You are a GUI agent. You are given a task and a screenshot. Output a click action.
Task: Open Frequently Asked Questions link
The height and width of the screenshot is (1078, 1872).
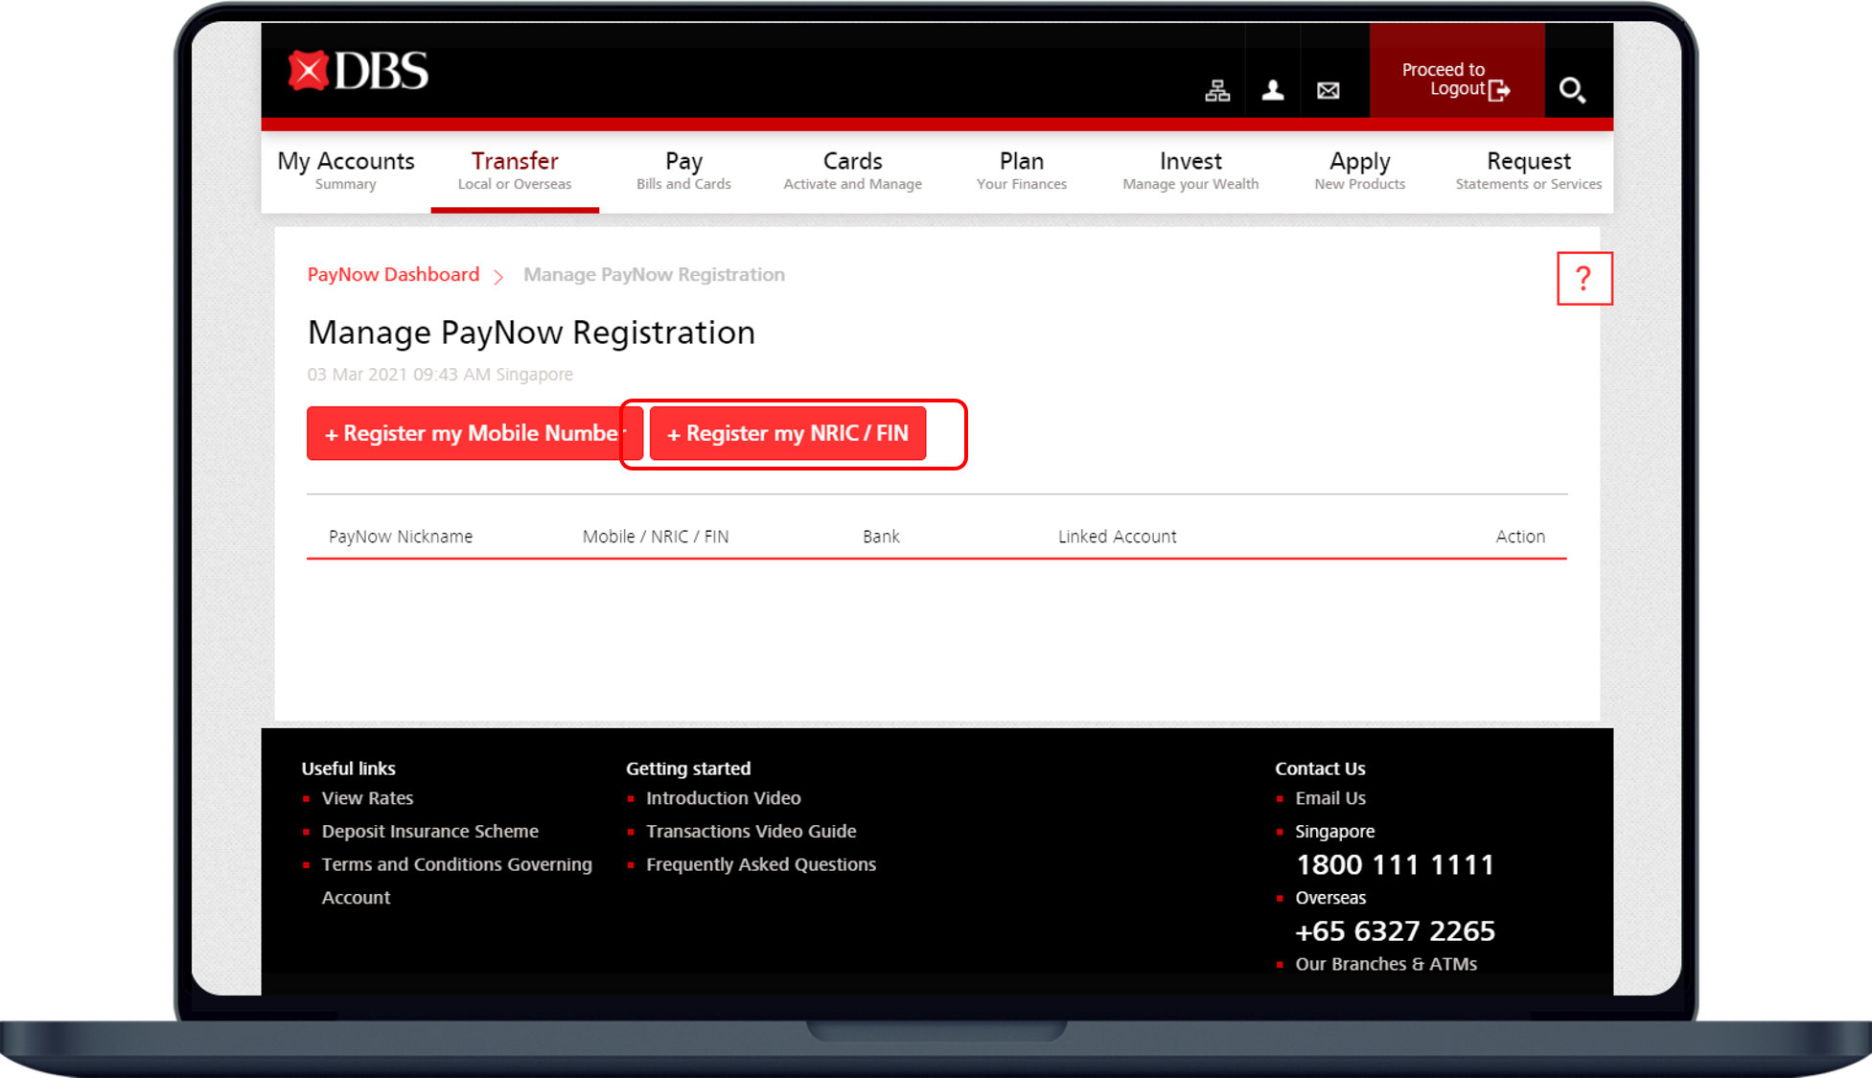coord(760,864)
